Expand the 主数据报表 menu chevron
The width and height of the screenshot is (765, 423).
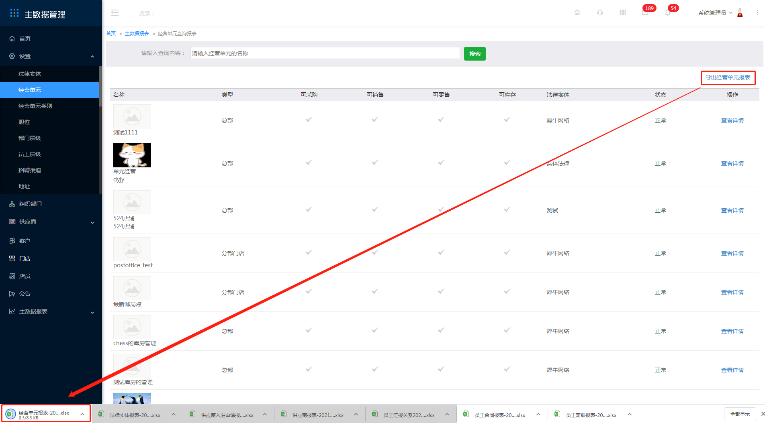pos(92,313)
